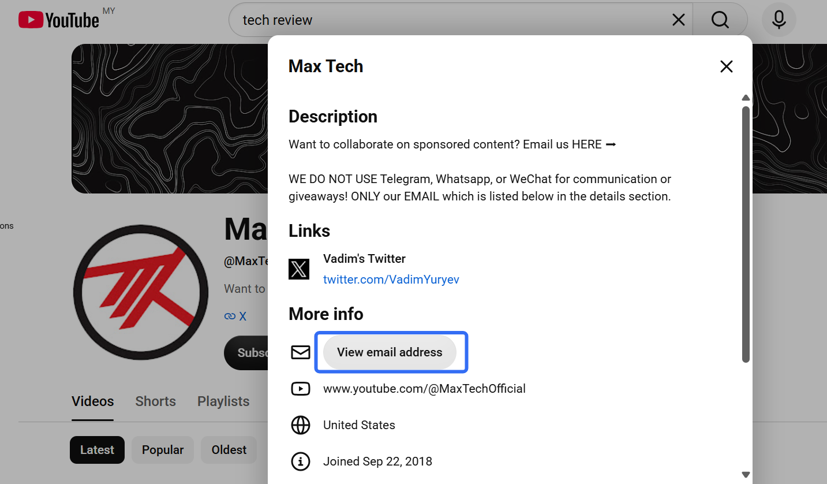Click the globe country icon
This screenshot has width=827, height=484.
(301, 425)
